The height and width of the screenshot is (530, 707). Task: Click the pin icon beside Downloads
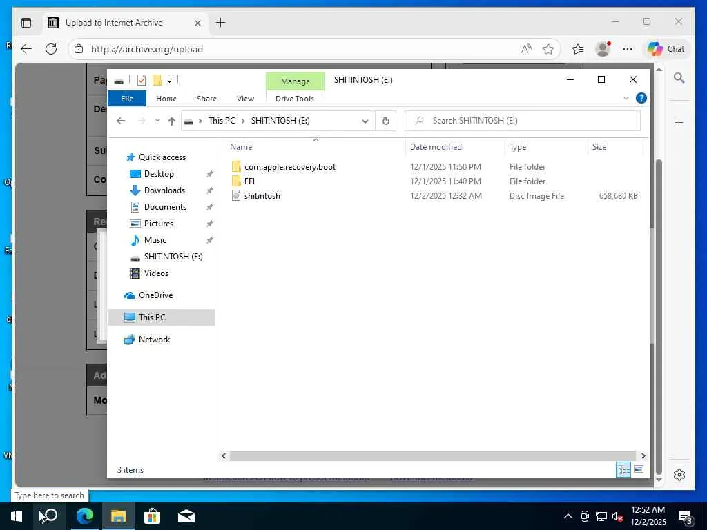[x=209, y=190]
